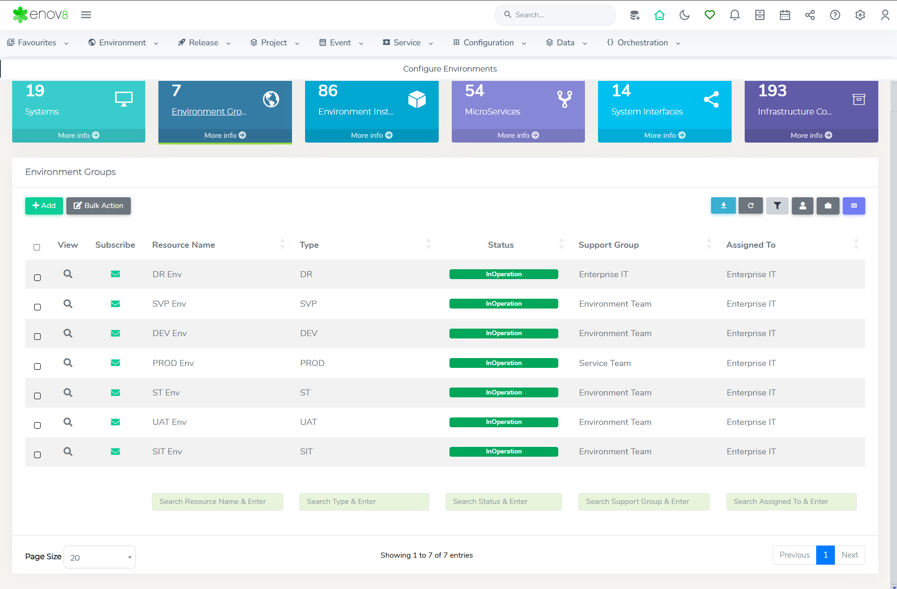Click the dark mode moon icon
Image resolution: width=897 pixels, height=589 pixels.
pos(684,15)
